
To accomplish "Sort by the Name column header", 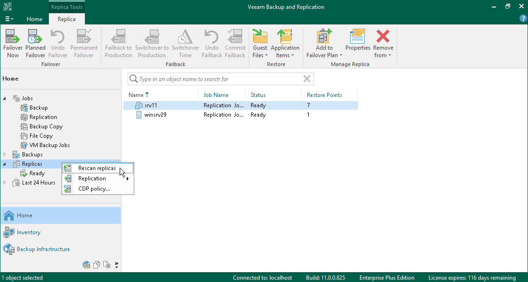I will [x=139, y=95].
